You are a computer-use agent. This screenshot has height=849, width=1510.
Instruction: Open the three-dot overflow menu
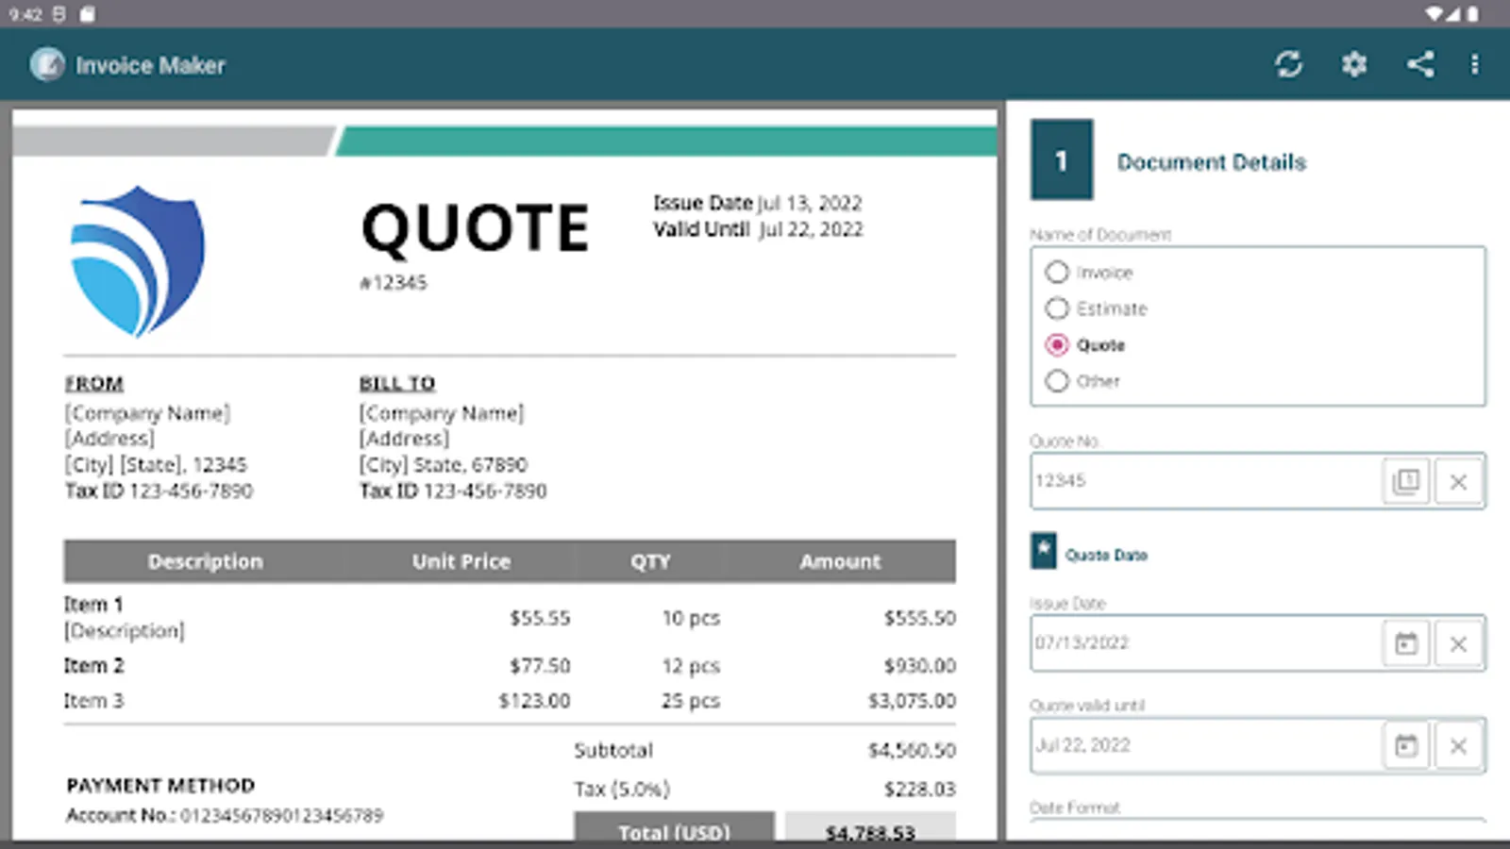tap(1474, 64)
